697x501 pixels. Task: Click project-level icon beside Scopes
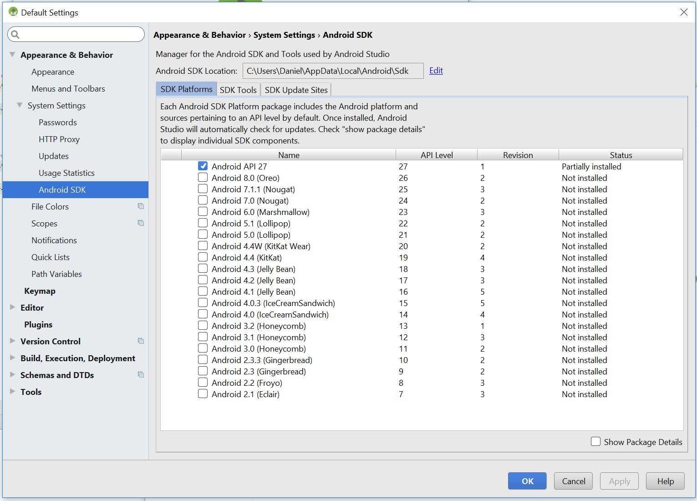141,223
